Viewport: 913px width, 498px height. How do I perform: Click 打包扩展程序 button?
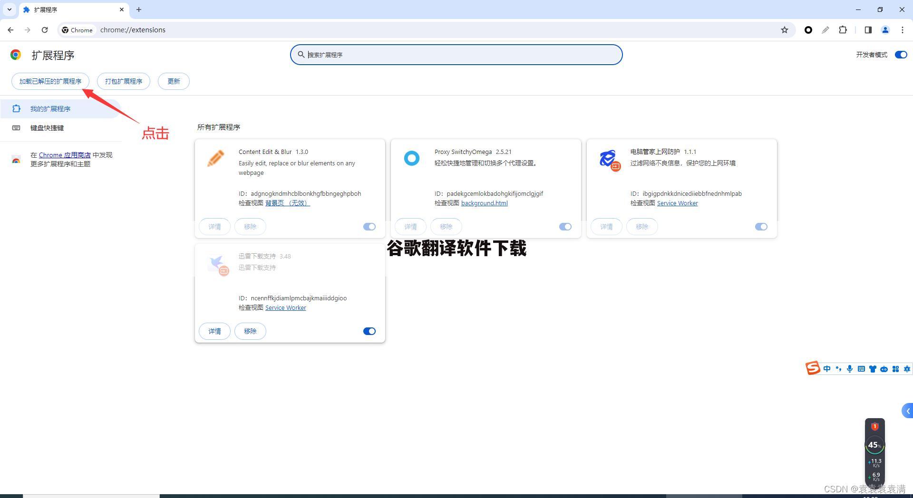pyautogui.click(x=124, y=81)
